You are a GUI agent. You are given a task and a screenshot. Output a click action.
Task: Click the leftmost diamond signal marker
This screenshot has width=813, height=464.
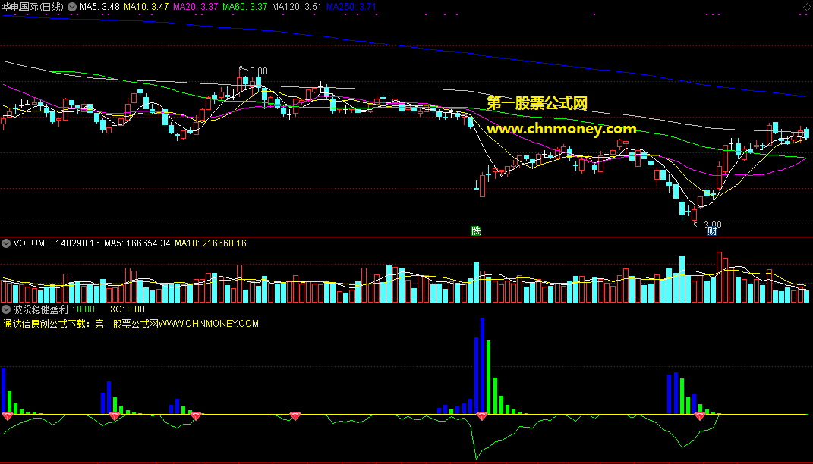pos(8,415)
